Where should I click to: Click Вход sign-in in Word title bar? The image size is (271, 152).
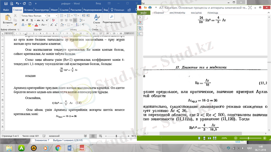(98, 3)
